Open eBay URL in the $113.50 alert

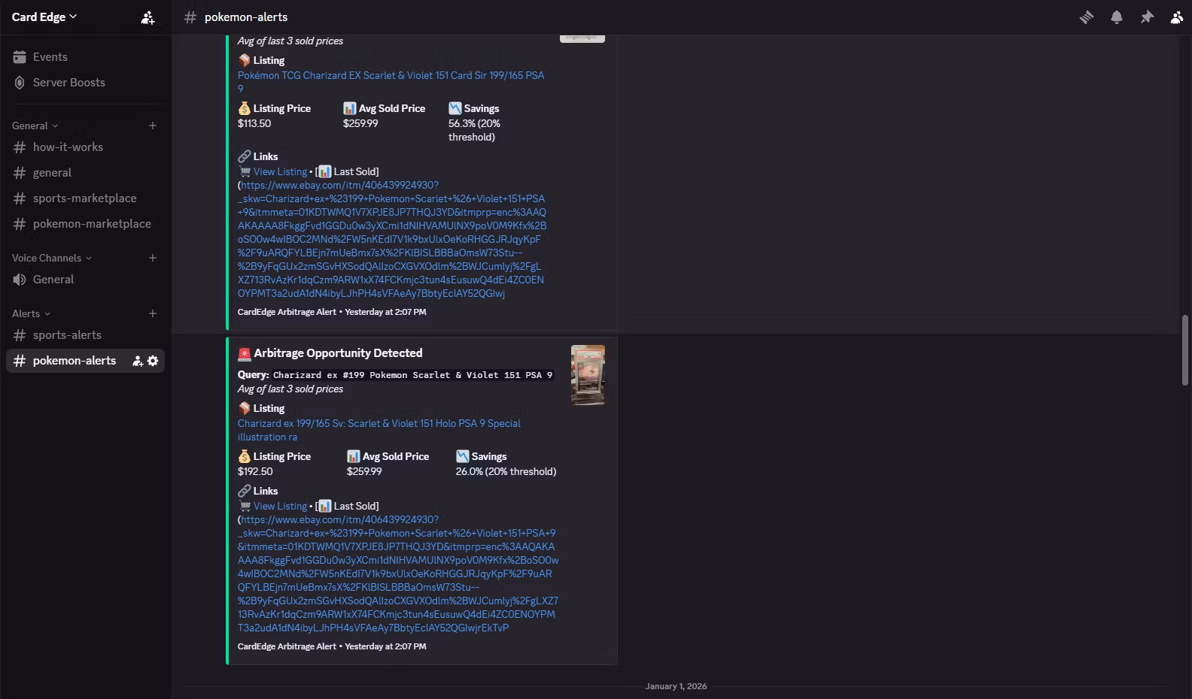tap(392, 239)
